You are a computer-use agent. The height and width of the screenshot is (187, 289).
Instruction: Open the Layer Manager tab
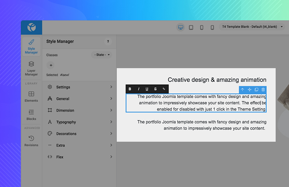point(31,68)
